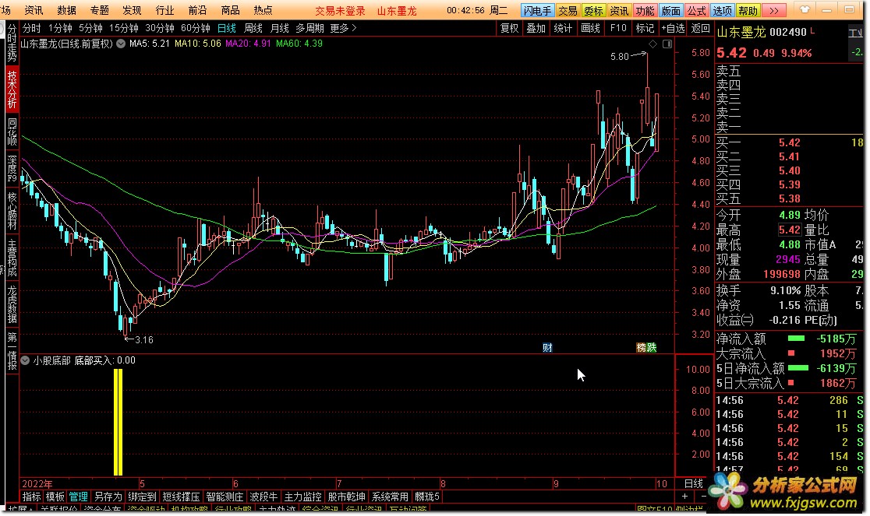Screen dimensions: 870x516
Task: Click the L flag beside code 002490
Action: click(813, 30)
